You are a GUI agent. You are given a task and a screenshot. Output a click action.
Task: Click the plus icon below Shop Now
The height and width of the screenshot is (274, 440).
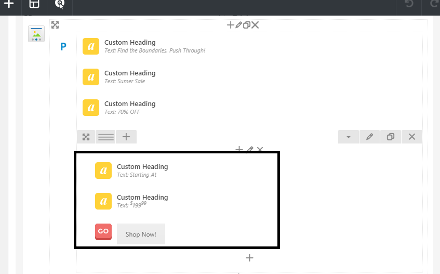(249, 258)
